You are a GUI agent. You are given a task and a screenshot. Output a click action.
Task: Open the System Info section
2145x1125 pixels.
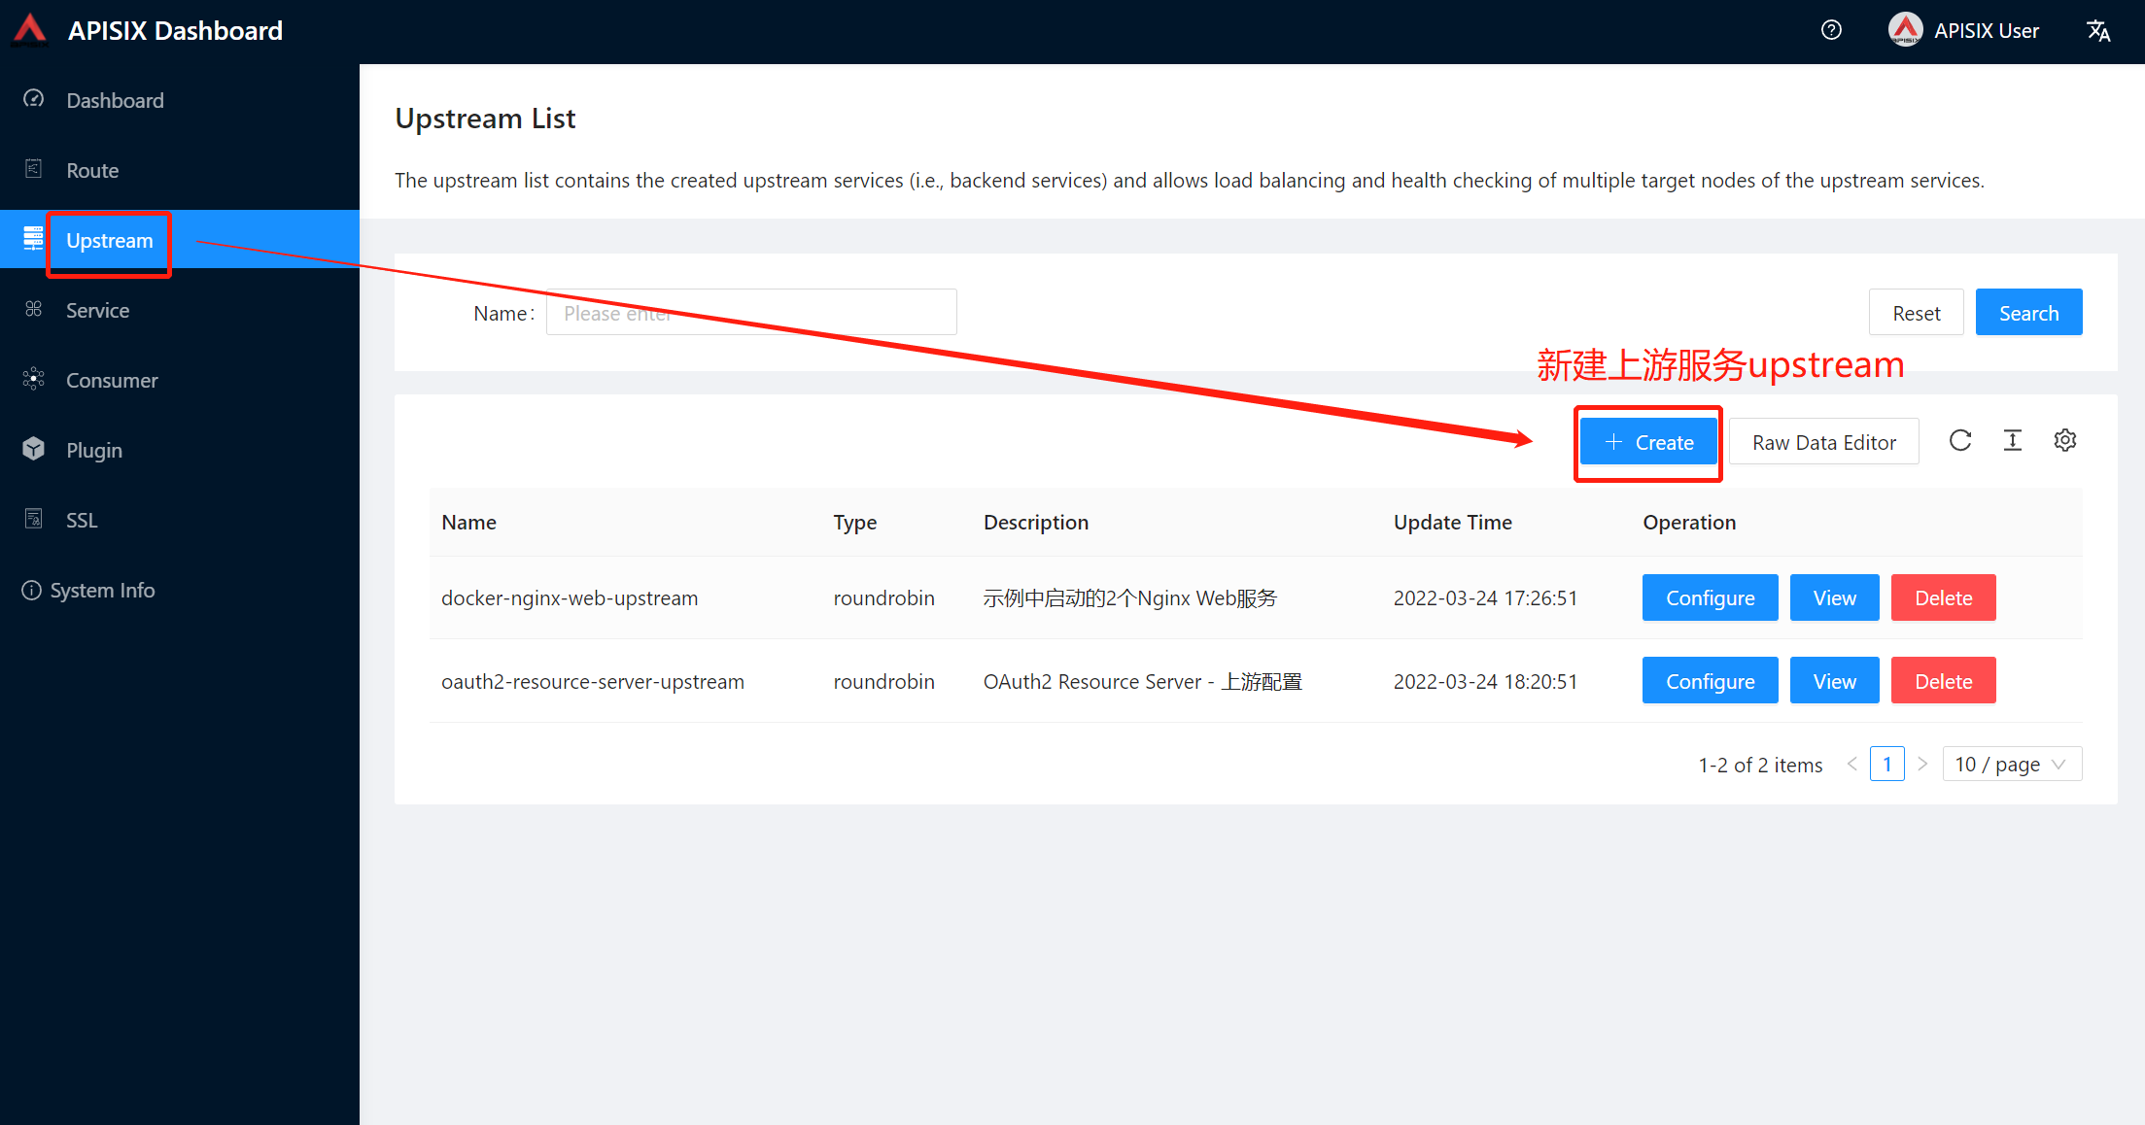102,590
